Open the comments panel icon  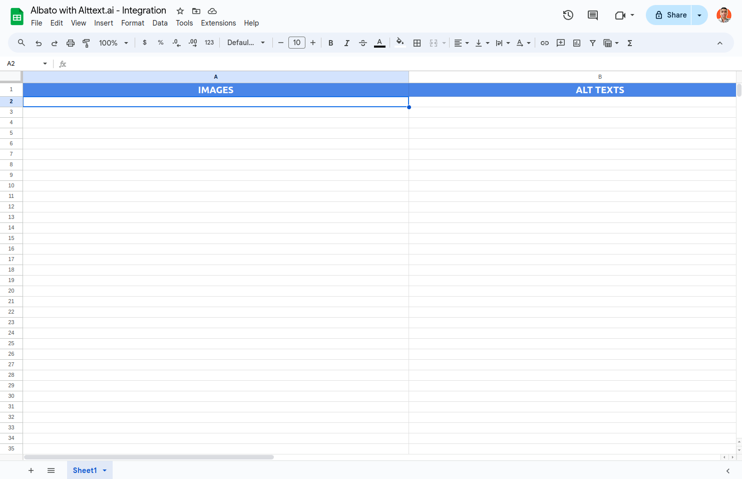593,15
